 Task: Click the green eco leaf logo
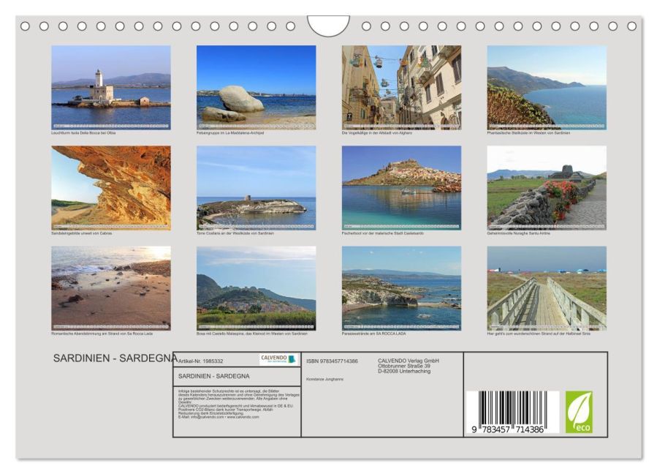click(x=579, y=413)
